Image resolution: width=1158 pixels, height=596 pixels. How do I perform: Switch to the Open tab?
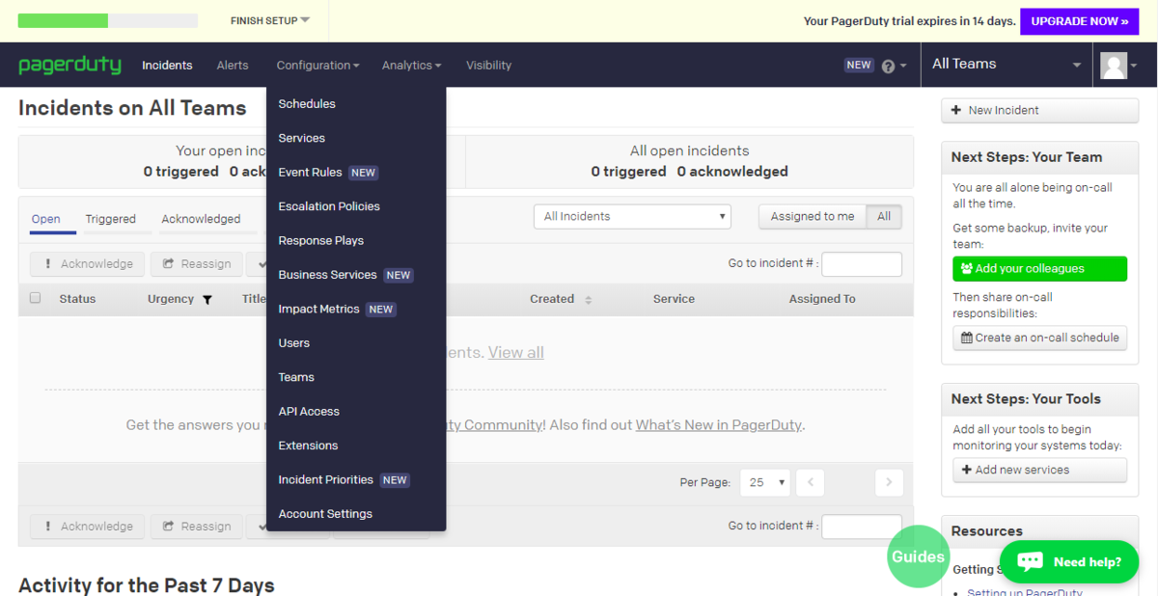46,219
